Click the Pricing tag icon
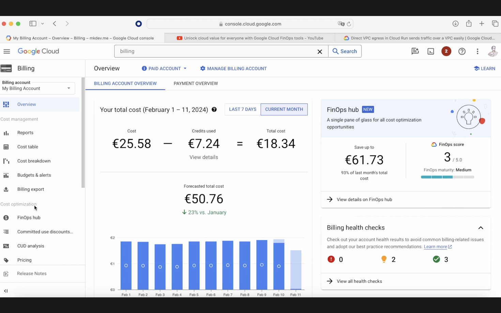This screenshot has height=313, width=501. pos(6,260)
